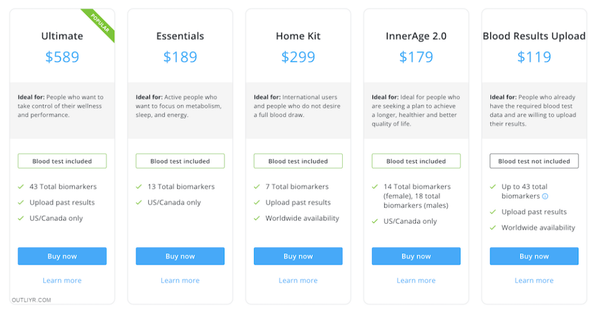Click Learn more under Blood Results Upload
Viewport: 595px width, 311px height.
[534, 280]
